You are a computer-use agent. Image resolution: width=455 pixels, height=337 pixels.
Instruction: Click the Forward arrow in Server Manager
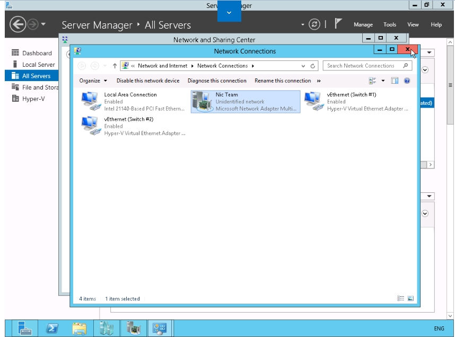click(x=33, y=24)
